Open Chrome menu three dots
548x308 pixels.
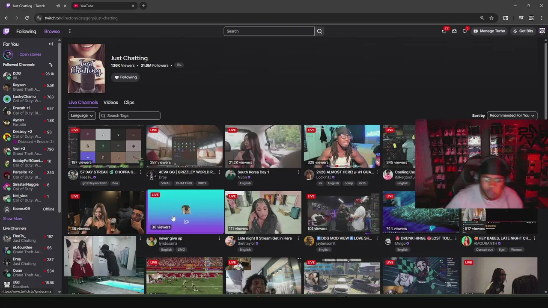tap(542, 18)
